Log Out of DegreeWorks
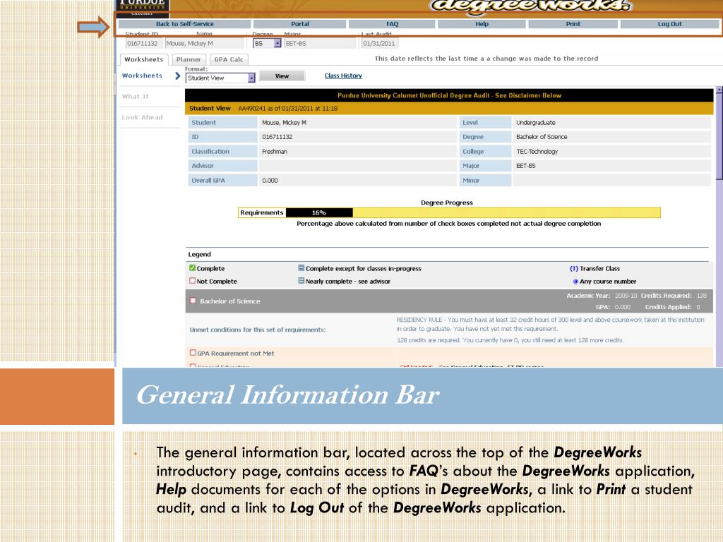The width and height of the screenshot is (723, 542). point(669,24)
